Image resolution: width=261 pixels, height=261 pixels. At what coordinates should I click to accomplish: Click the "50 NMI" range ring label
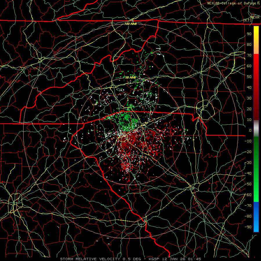pyautogui.click(x=130, y=77)
